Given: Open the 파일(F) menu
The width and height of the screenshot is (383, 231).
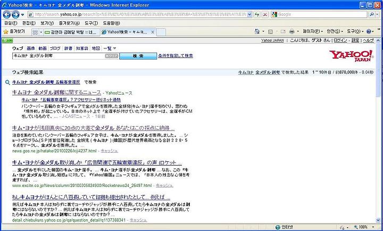Looking at the screenshot, I should click(x=11, y=23).
